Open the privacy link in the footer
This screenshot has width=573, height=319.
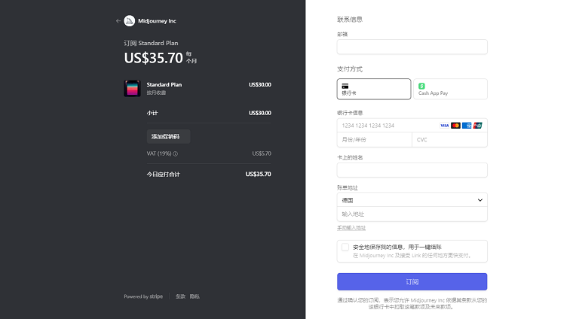(x=195, y=296)
